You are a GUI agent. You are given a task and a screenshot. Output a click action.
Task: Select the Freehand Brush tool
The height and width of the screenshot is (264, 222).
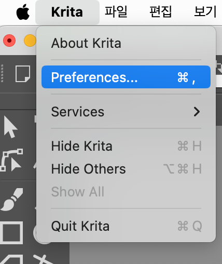(12, 199)
